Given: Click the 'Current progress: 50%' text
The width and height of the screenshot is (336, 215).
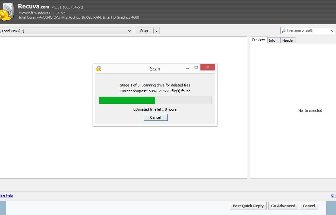Looking at the screenshot, I should pos(155,91).
